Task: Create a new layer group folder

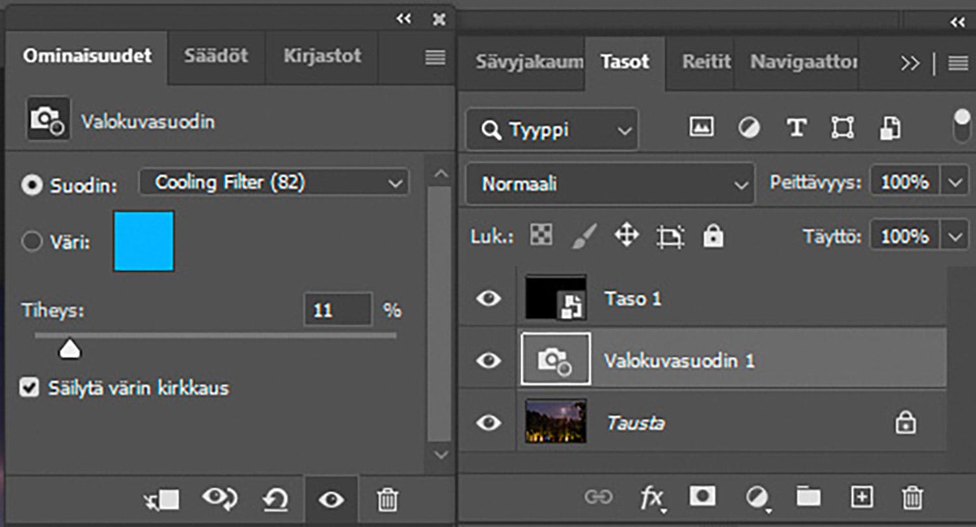Action: tap(808, 497)
